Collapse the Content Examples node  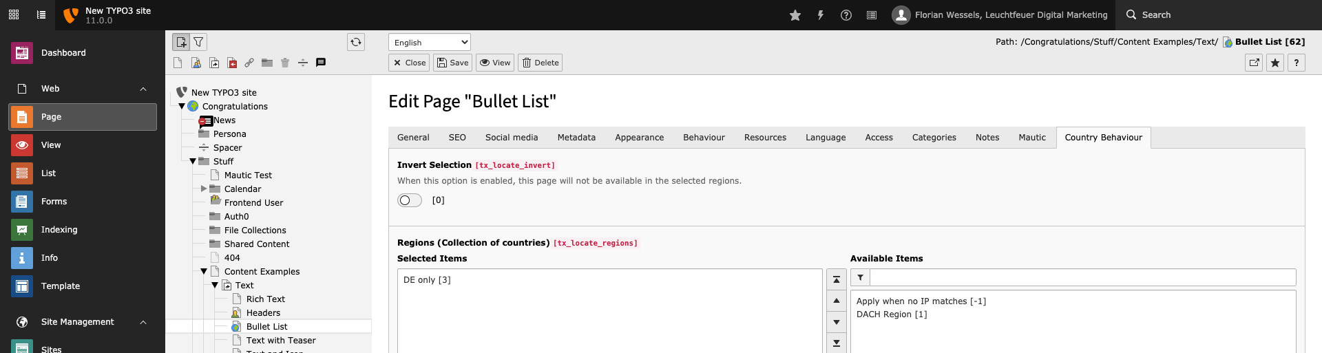pos(204,271)
